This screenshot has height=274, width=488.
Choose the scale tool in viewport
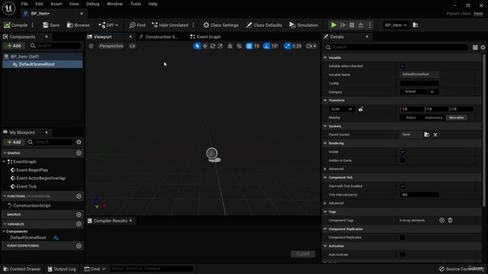(x=220, y=46)
